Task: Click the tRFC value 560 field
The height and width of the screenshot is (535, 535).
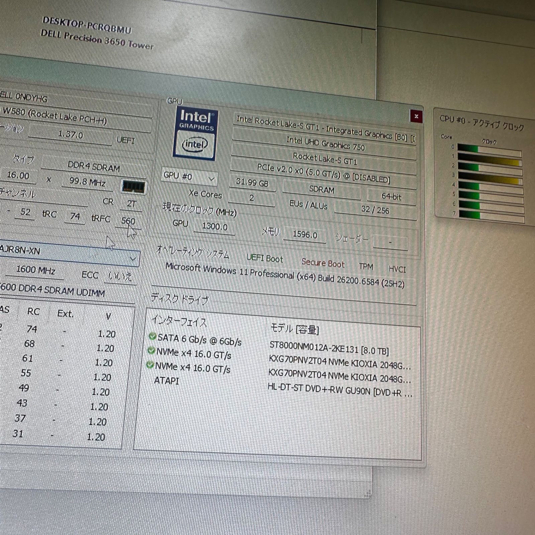Action: [128, 221]
